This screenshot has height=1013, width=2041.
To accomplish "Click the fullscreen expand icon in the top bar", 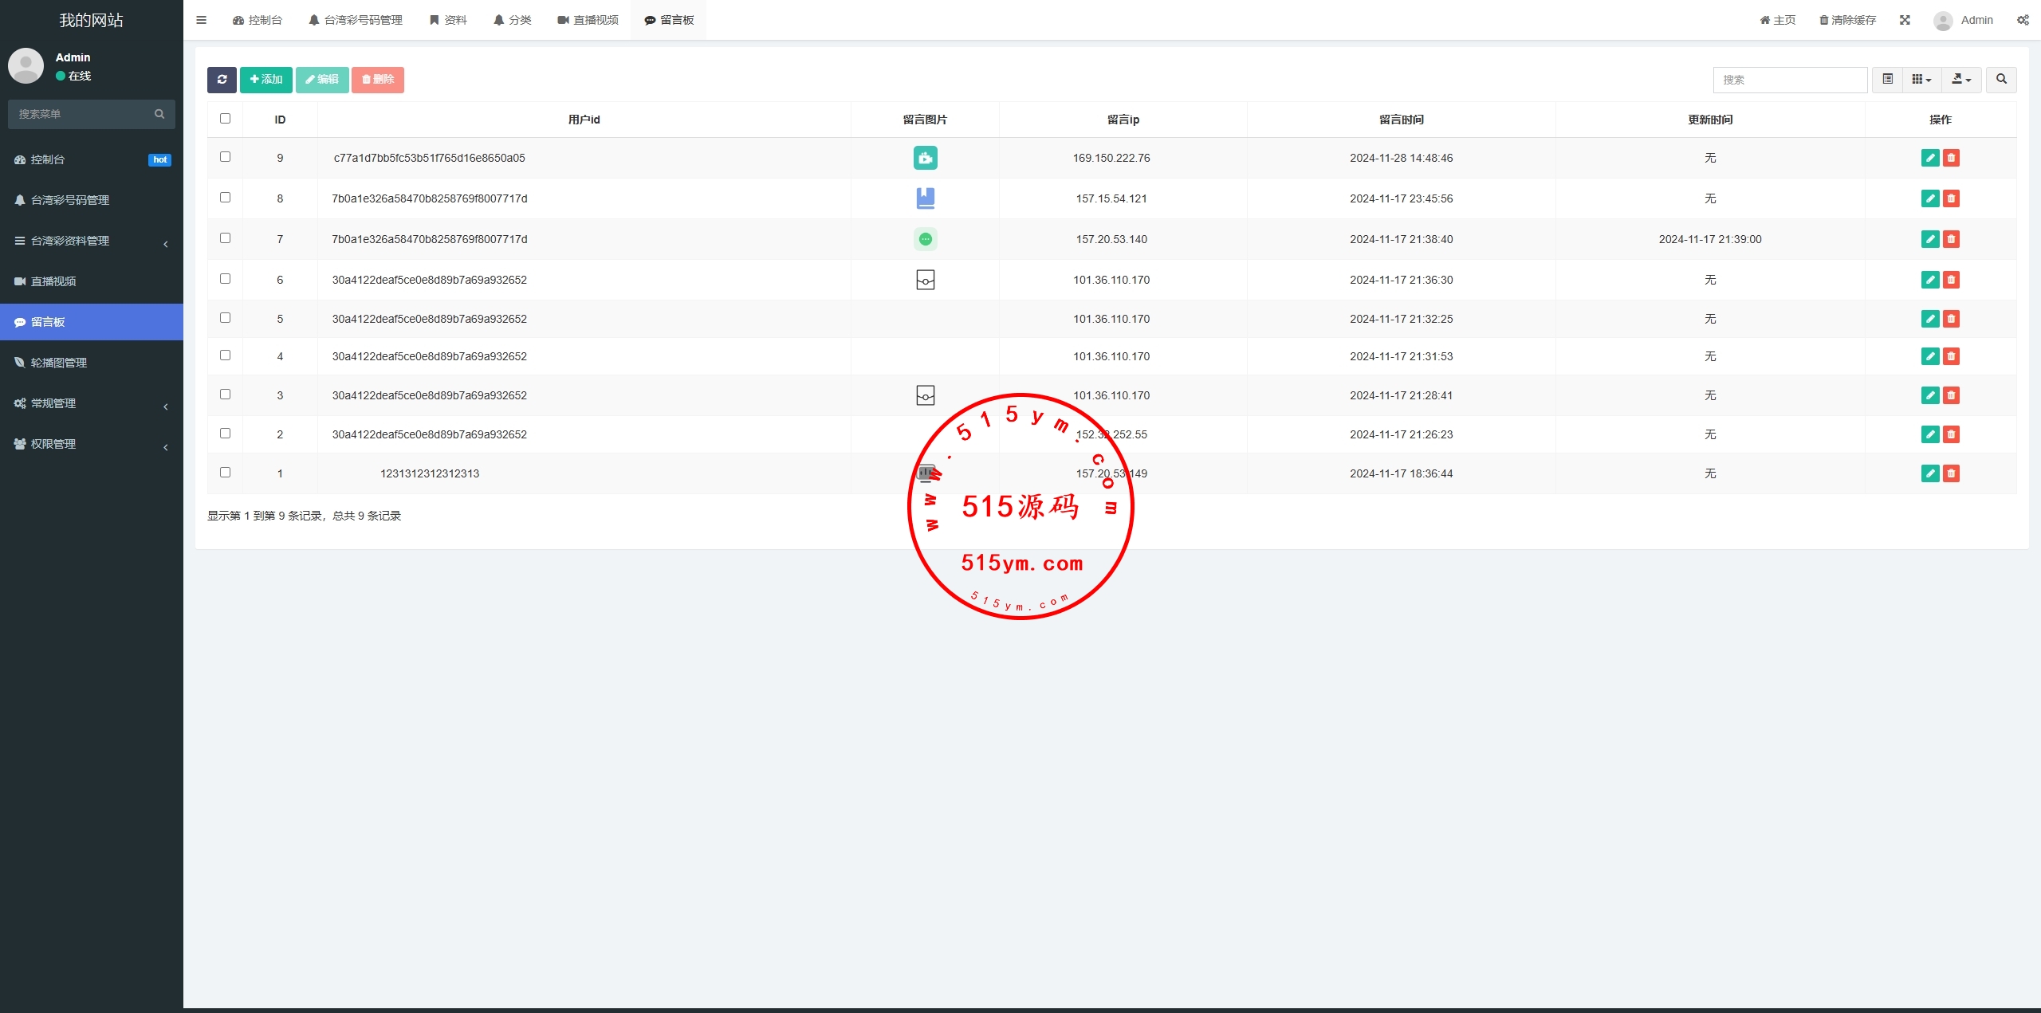I will [x=1905, y=20].
